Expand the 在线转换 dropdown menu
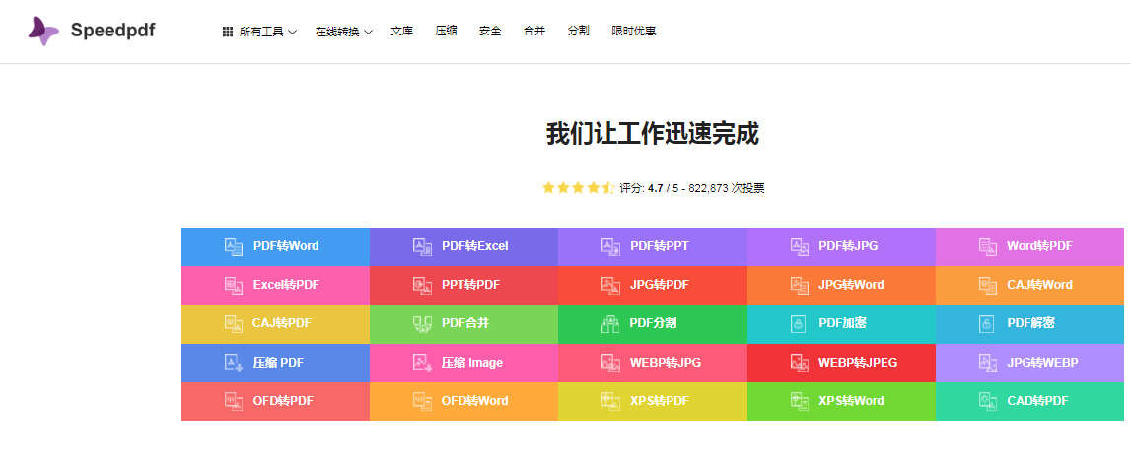1131x471 pixels. (x=343, y=32)
